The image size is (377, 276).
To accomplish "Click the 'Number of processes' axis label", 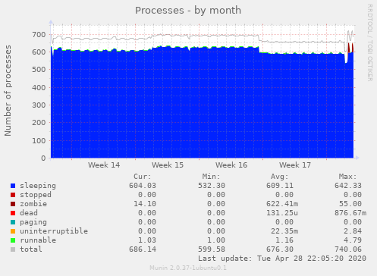I will click(x=8, y=90).
